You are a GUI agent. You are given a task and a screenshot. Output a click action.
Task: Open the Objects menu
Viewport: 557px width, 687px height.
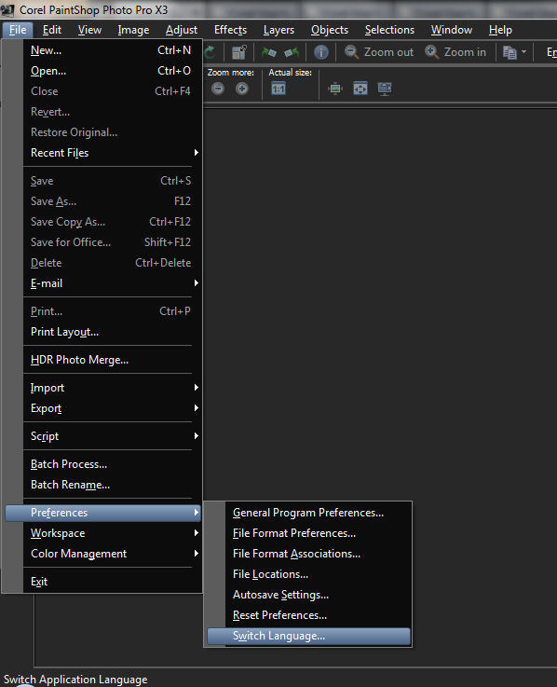tap(330, 30)
